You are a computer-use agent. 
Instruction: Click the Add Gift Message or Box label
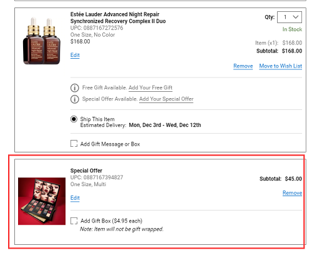pos(110,144)
